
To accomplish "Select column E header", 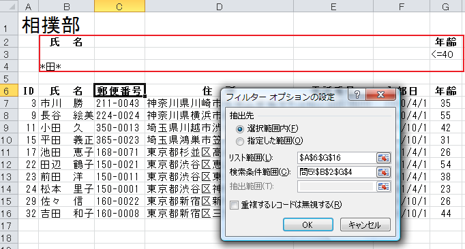I will pyautogui.click(x=333, y=6).
